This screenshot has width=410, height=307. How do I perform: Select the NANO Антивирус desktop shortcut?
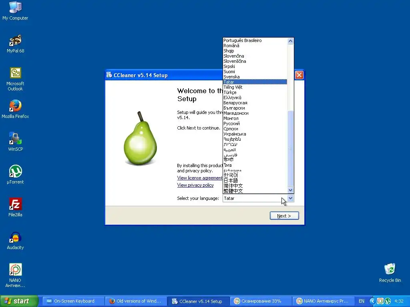click(15, 275)
